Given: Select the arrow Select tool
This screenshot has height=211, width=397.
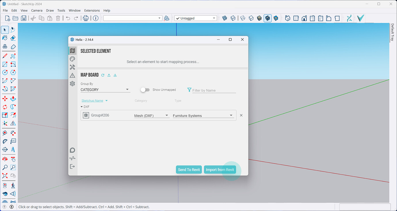Looking at the screenshot, I should [5, 30].
